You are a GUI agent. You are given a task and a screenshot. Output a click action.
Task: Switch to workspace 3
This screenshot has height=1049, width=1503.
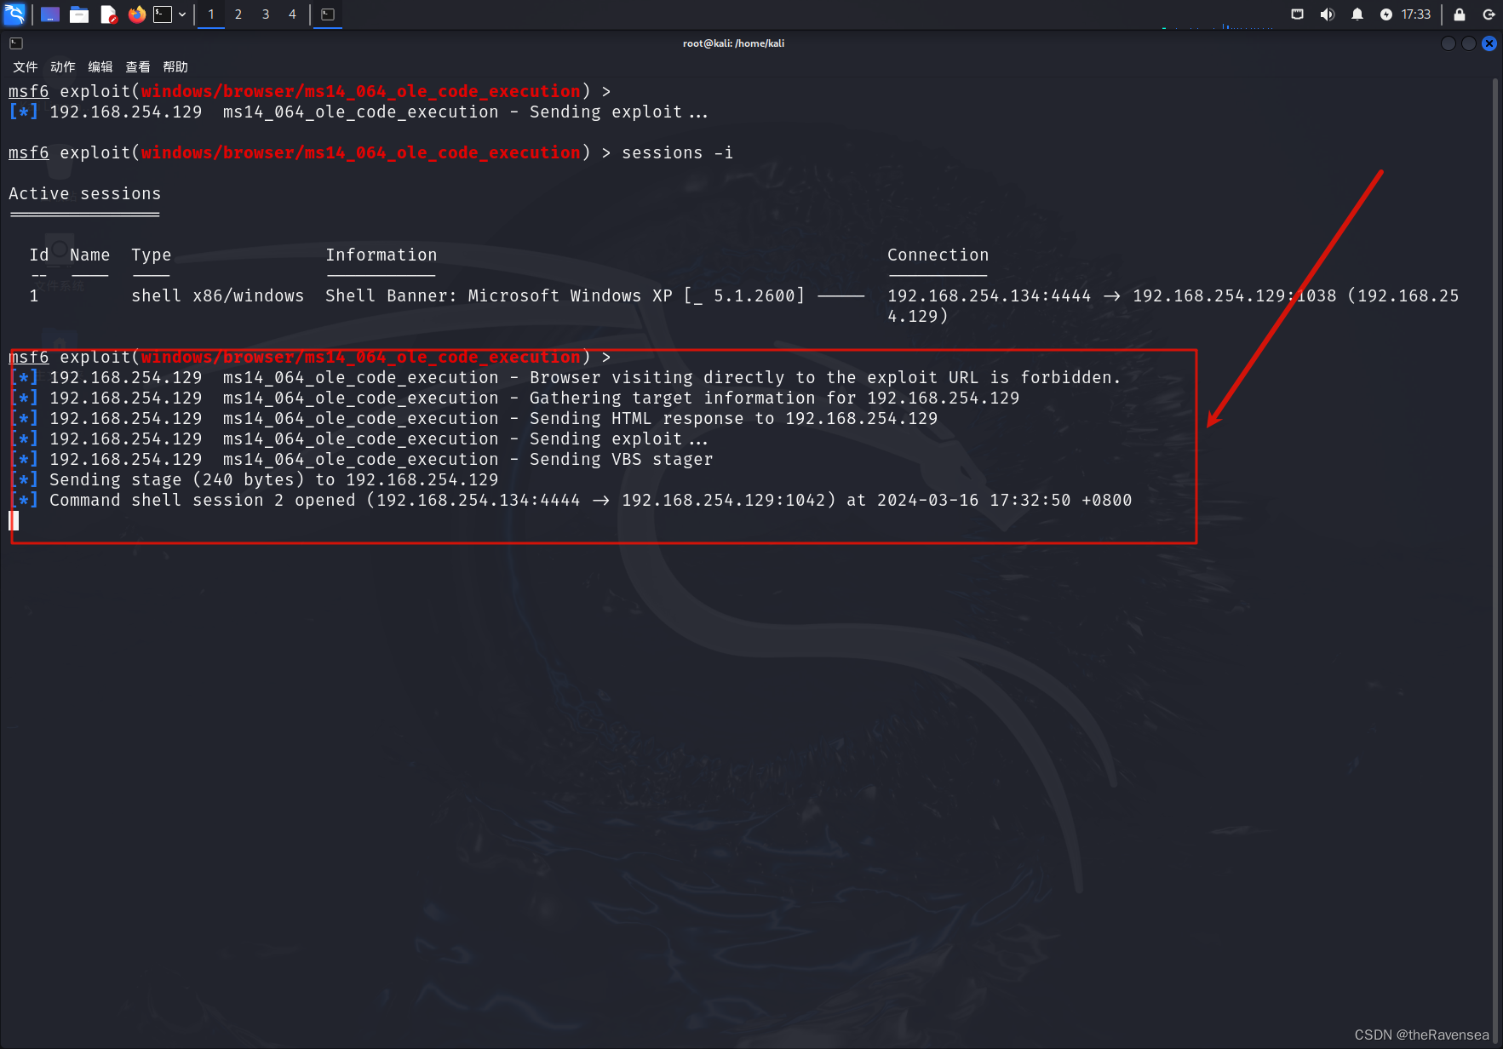pyautogui.click(x=266, y=14)
